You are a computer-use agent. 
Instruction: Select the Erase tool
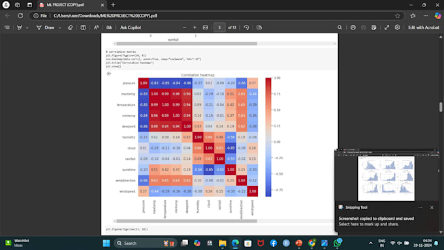(71, 27)
